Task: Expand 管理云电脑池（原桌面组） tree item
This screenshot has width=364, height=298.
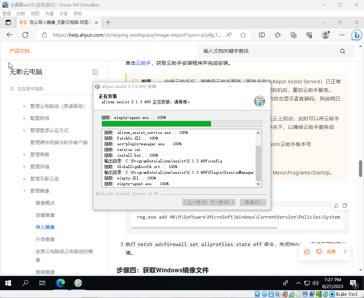Action: (24, 106)
